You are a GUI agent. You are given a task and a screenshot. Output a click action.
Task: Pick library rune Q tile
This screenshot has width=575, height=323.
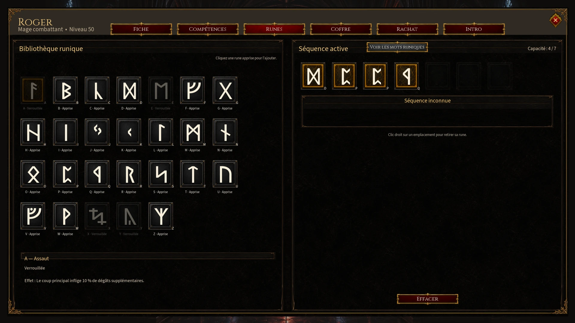coord(97,174)
